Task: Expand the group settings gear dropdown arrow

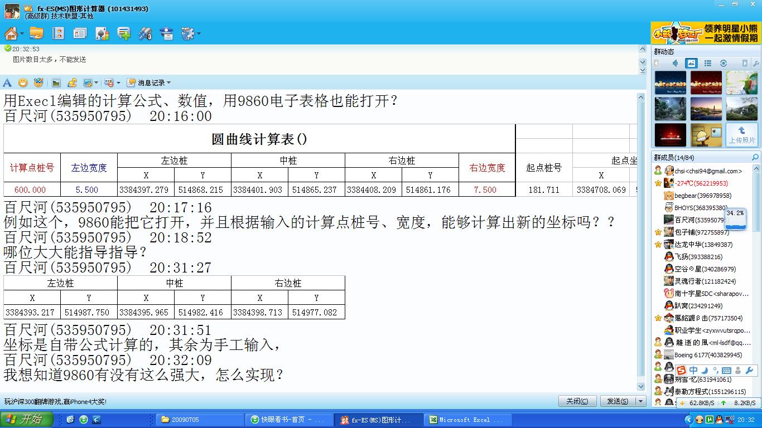Action: coord(199,33)
